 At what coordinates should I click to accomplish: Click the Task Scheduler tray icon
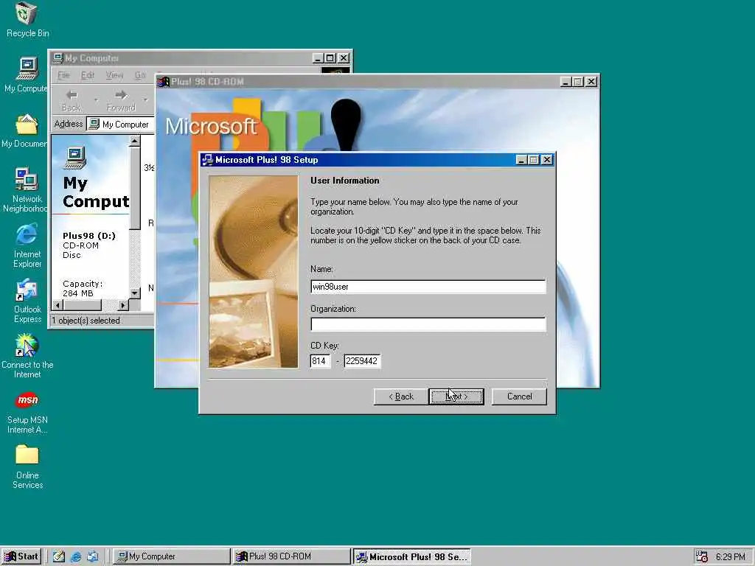pos(702,556)
